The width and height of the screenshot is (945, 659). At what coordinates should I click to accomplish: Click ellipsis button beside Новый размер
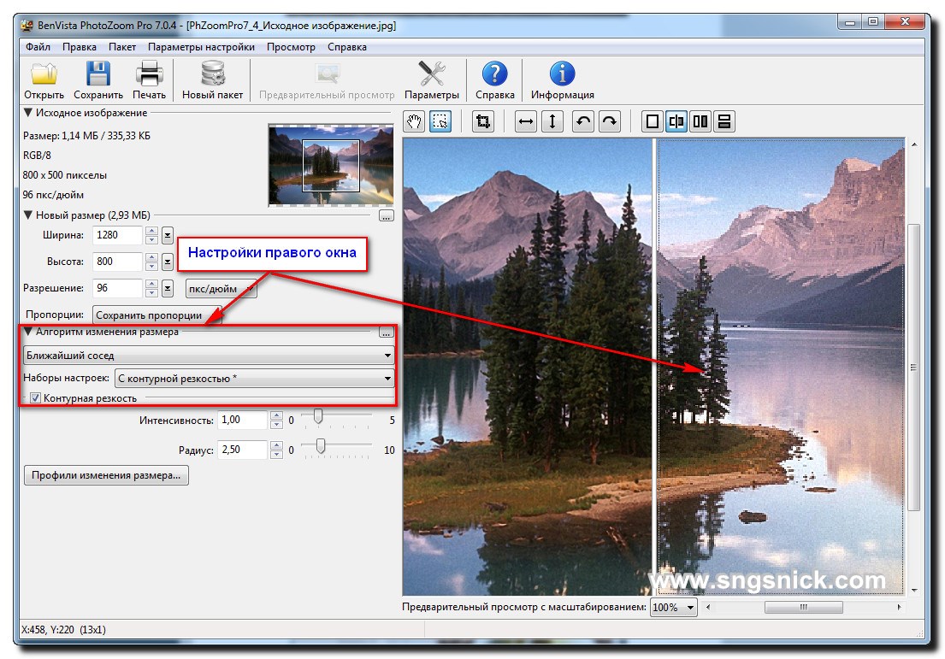pos(387,215)
